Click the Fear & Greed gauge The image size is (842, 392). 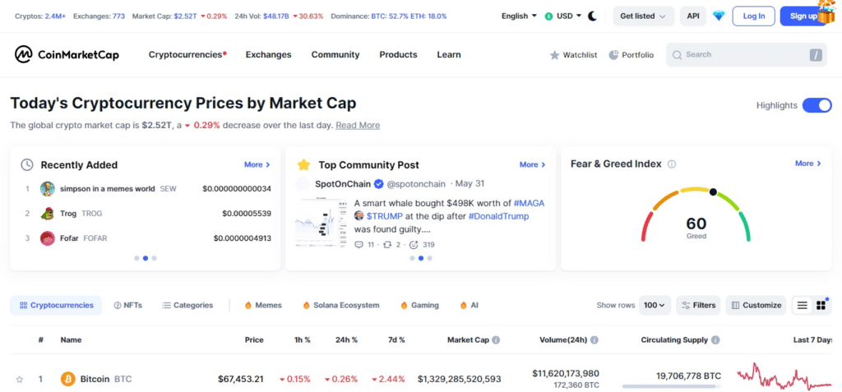pos(696,217)
